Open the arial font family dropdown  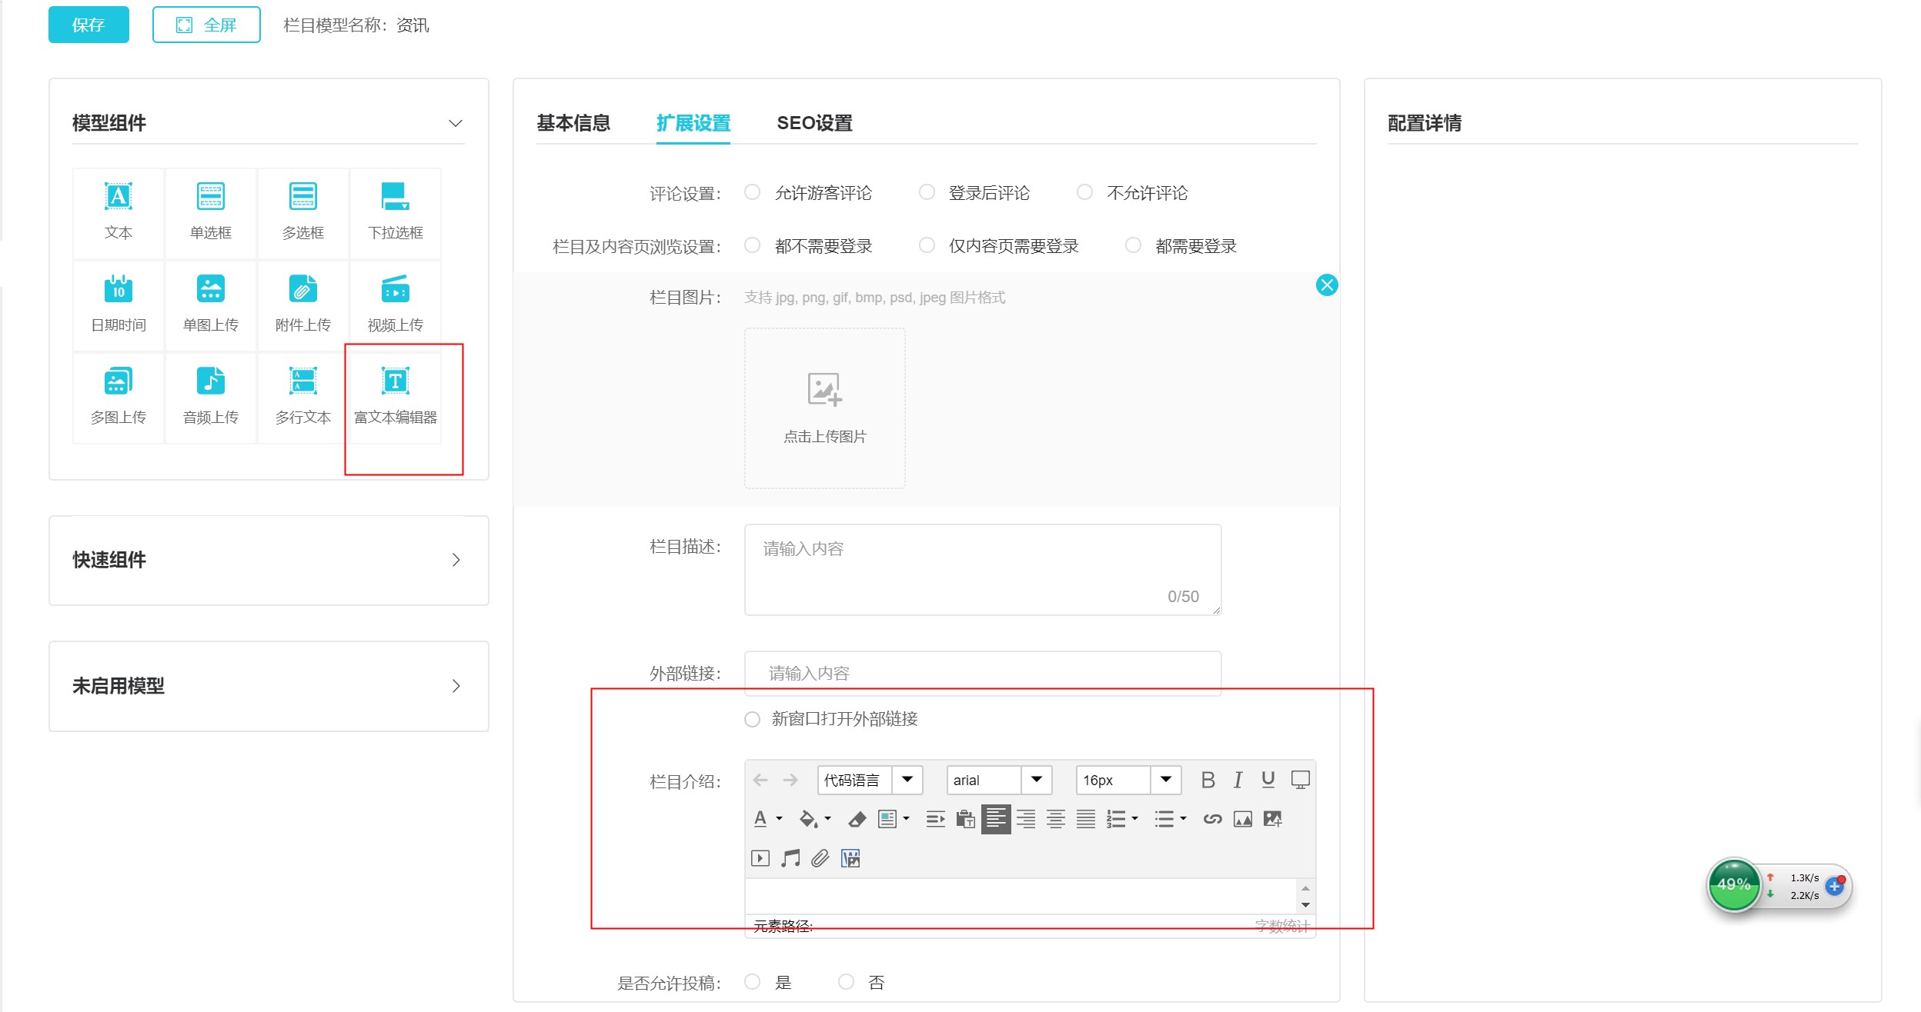coord(1037,780)
